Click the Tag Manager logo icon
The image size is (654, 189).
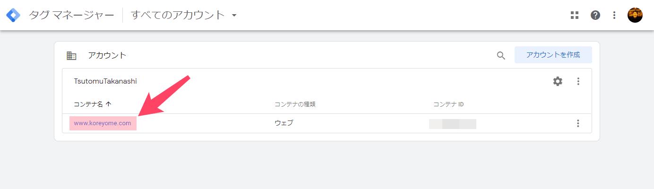pyautogui.click(x=13, y=15)
